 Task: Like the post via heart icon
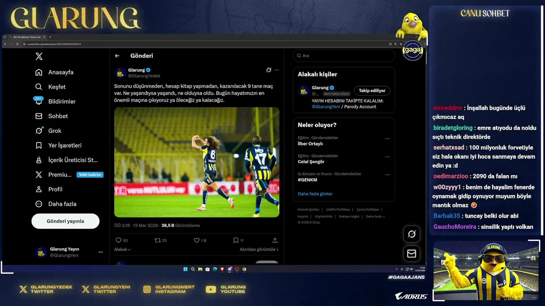click(x=196, y=240)
